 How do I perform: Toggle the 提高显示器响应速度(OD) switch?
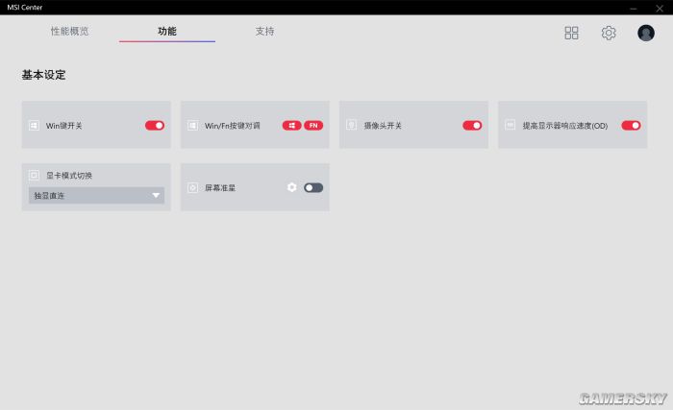point(631,125)
